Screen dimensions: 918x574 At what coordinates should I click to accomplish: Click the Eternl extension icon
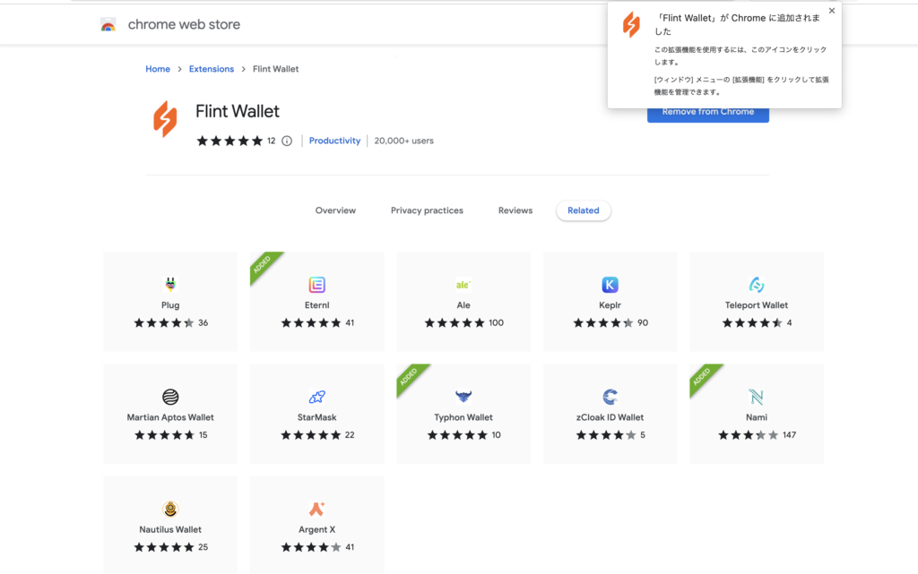click(316, 285)
